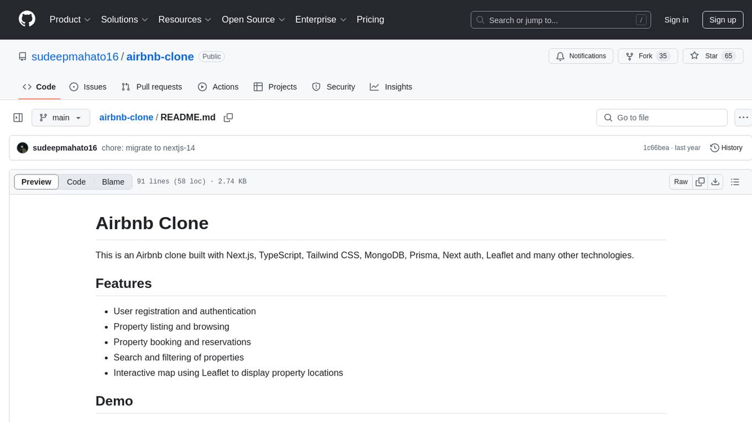View file History
The image size is (752, 422).
726,148
